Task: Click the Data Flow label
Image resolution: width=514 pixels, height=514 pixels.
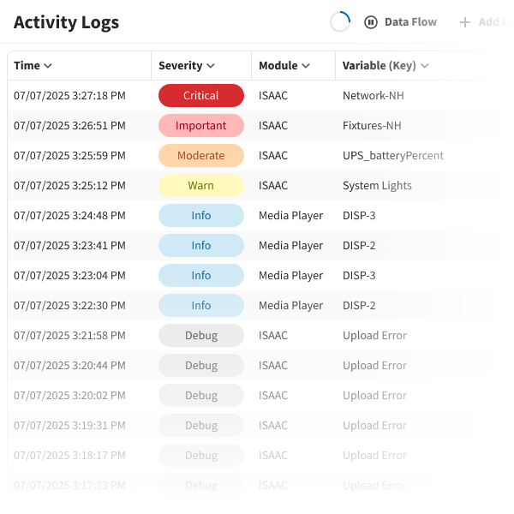Action: 410,22
